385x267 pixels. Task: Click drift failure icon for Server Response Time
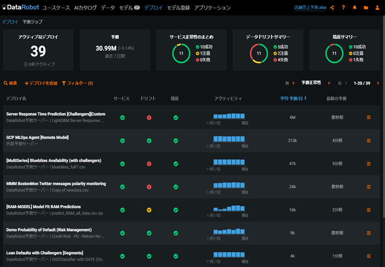149,118
